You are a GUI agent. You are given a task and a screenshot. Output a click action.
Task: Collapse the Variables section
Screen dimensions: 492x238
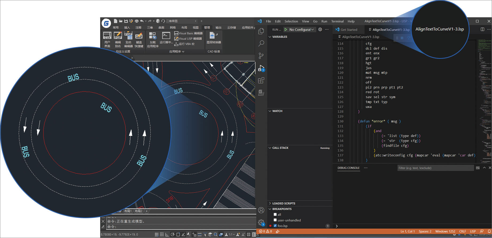[x=279, y=37]
